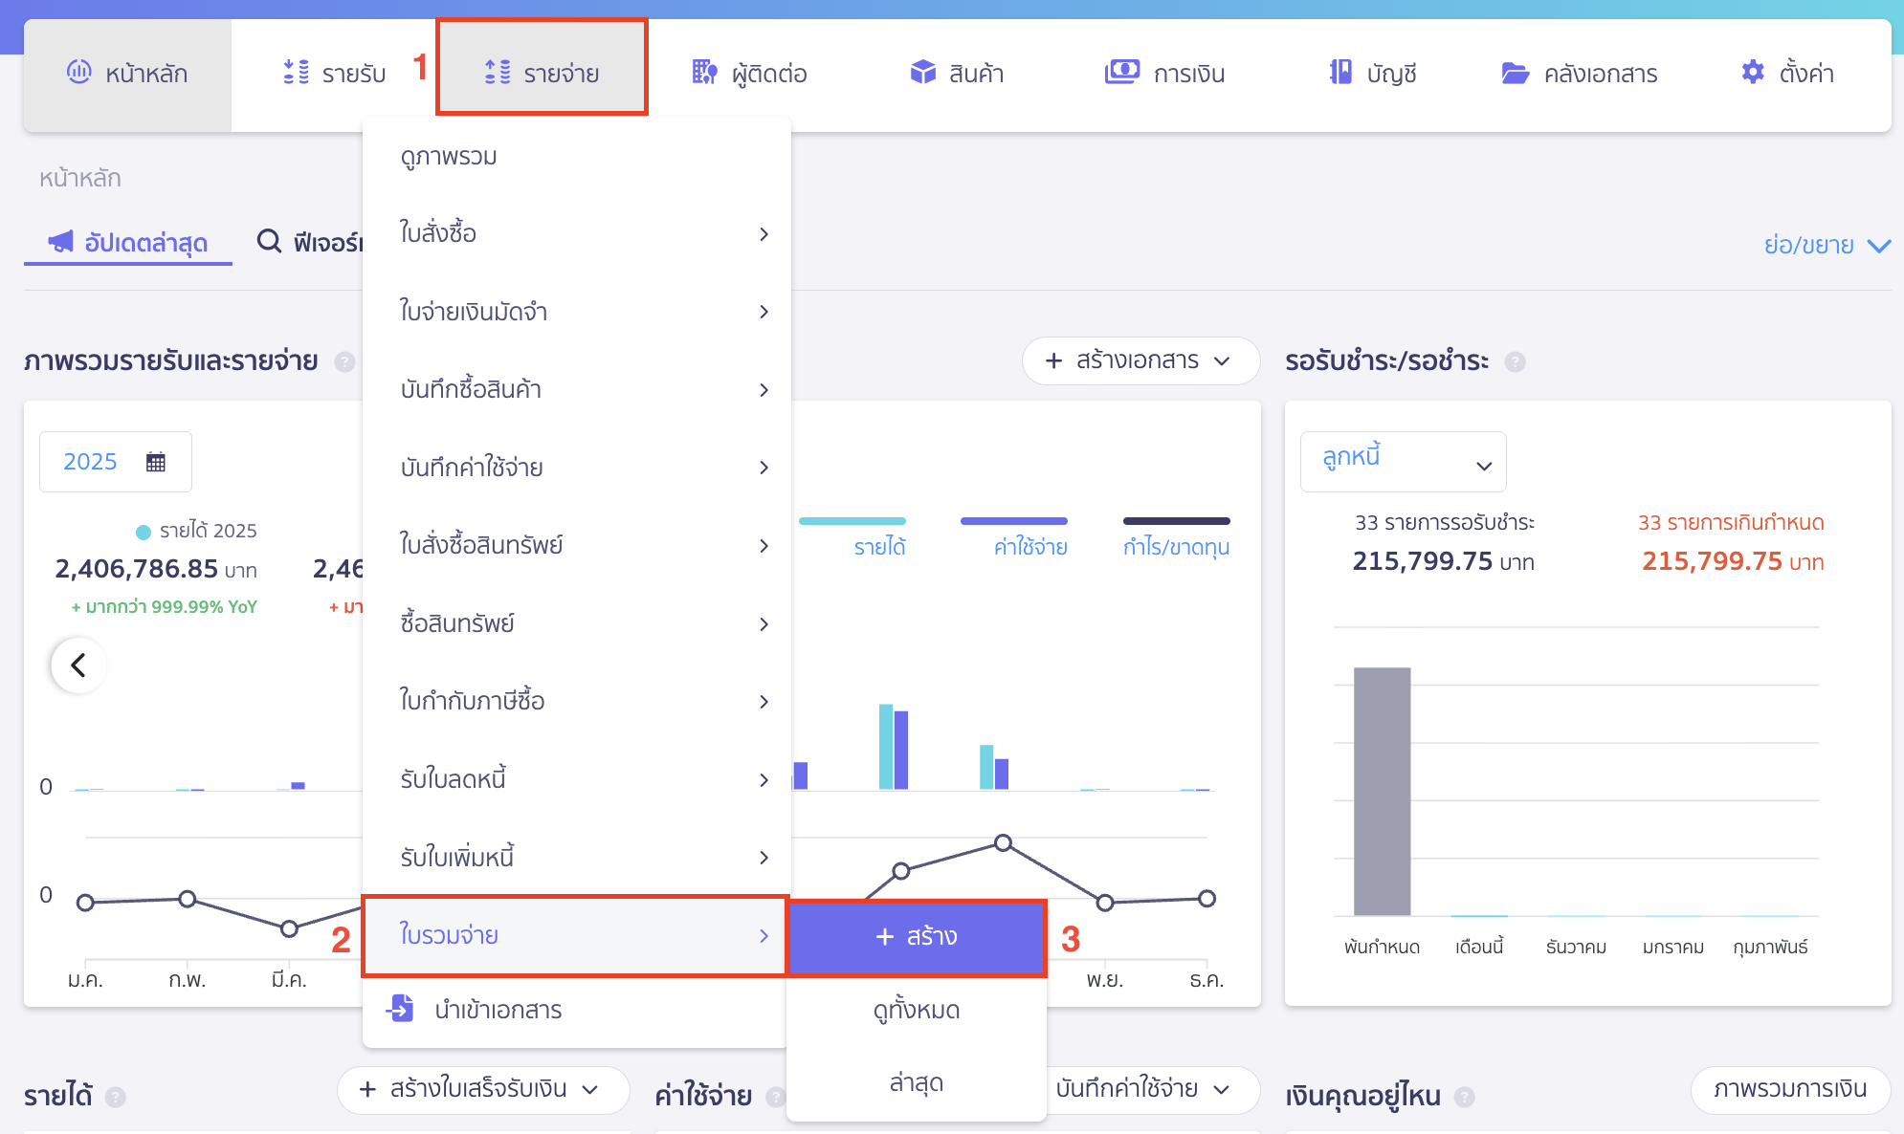Click the ภาพรวมการเงิน button
This screenshot has height=1134, width=1904.
click(1789, 1089)
